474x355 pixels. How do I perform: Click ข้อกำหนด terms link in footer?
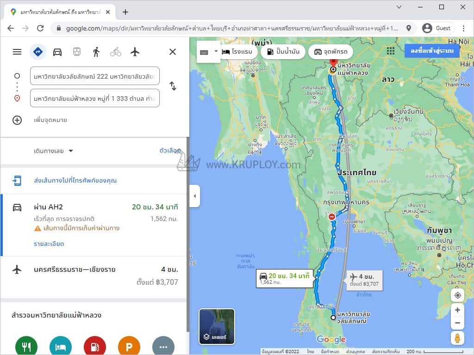coord(330,352)
